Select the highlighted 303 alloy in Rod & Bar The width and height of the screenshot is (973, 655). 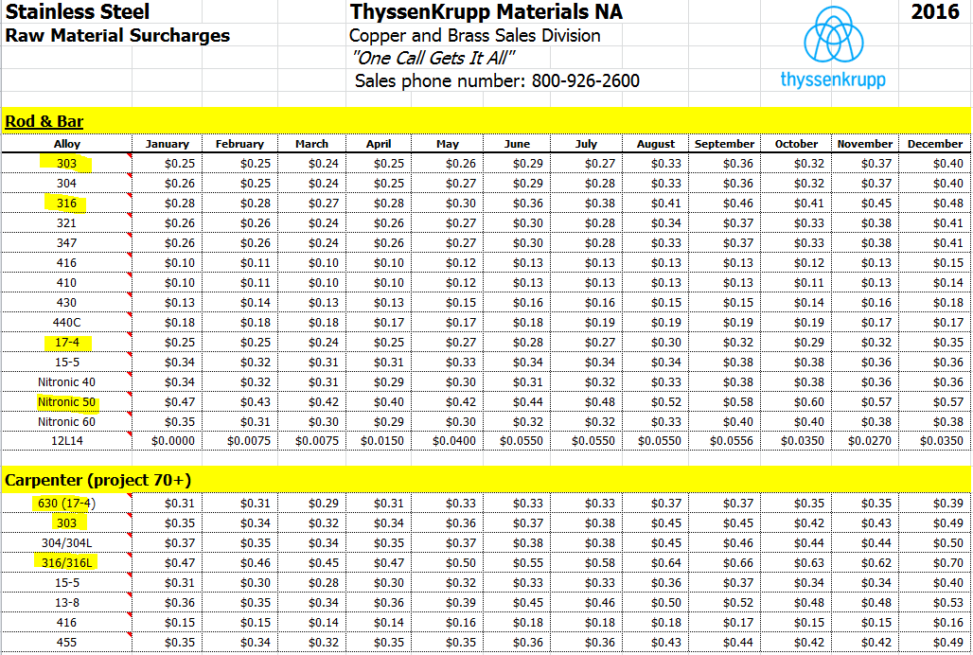(66, 164)
